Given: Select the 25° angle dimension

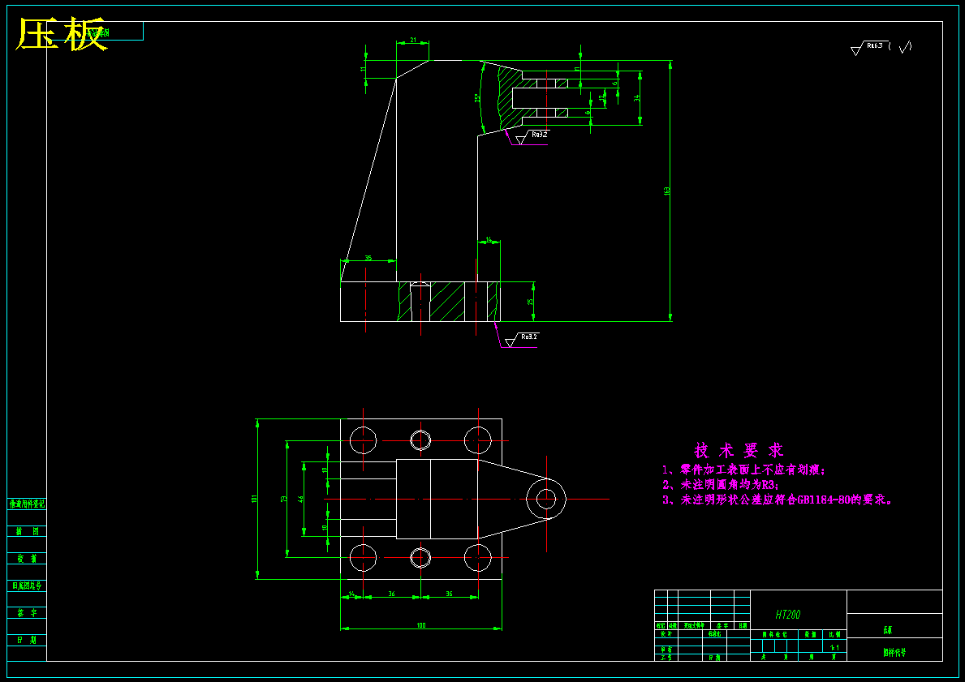Looking at the screenshot, I should pos(477,98).
